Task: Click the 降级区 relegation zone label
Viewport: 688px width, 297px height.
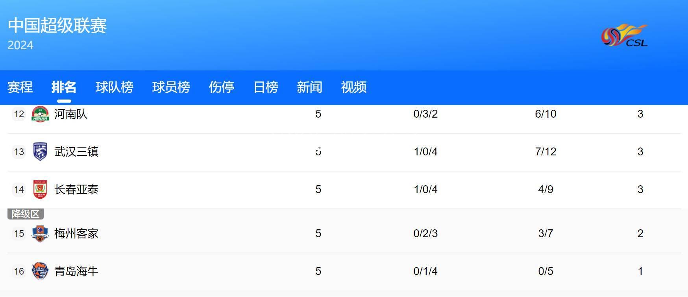Action: tap(26, 214)
